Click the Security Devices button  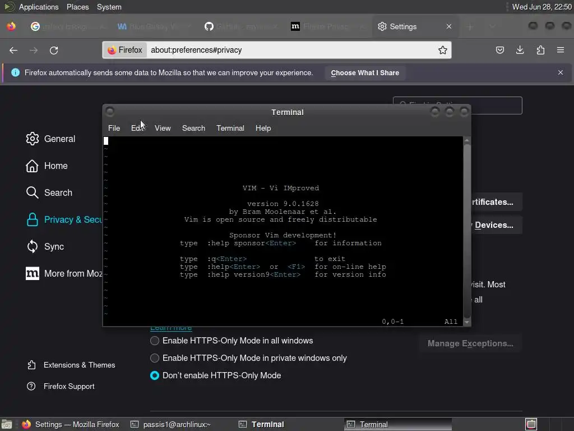pyautogui.click(x=497, y=225)
